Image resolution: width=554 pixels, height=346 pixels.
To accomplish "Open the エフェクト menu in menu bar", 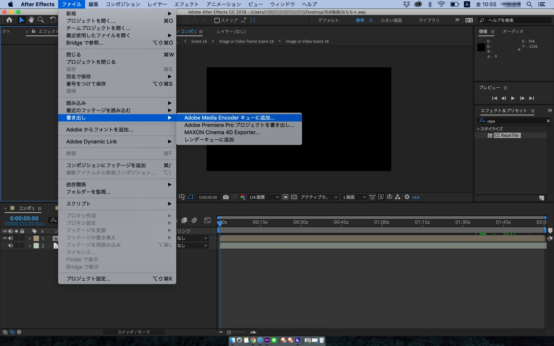I will tap(186, 4).
